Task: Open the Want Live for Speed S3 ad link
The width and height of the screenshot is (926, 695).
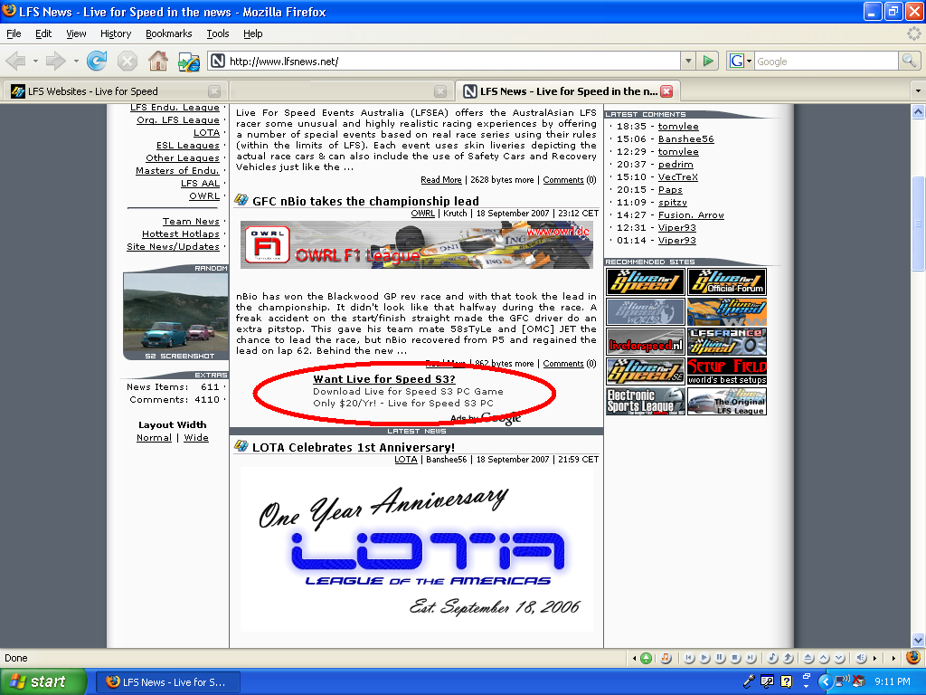Action: click(x=384, y=379)
